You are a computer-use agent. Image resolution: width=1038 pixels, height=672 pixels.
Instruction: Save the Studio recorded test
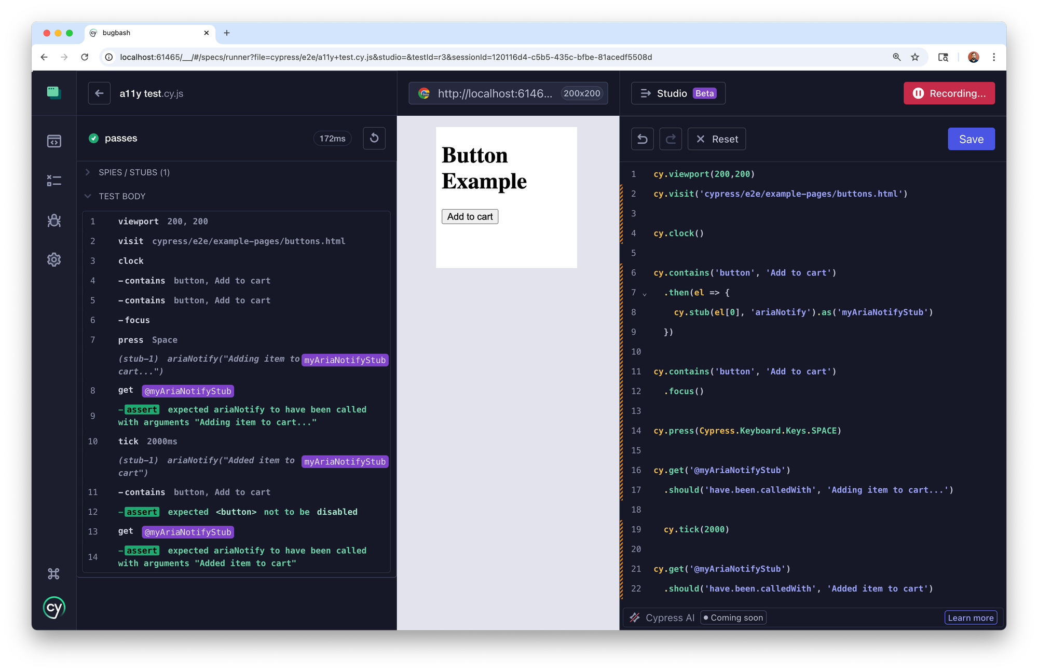[x=971, y=139]
